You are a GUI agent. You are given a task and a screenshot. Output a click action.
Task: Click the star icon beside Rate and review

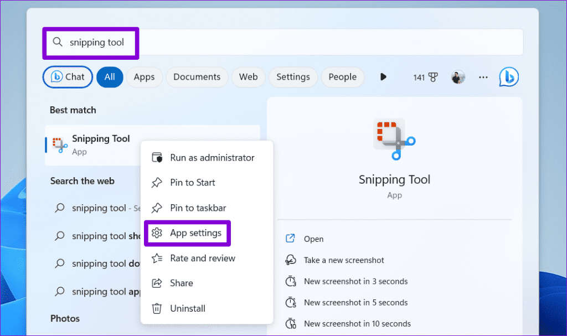point(157,259)
